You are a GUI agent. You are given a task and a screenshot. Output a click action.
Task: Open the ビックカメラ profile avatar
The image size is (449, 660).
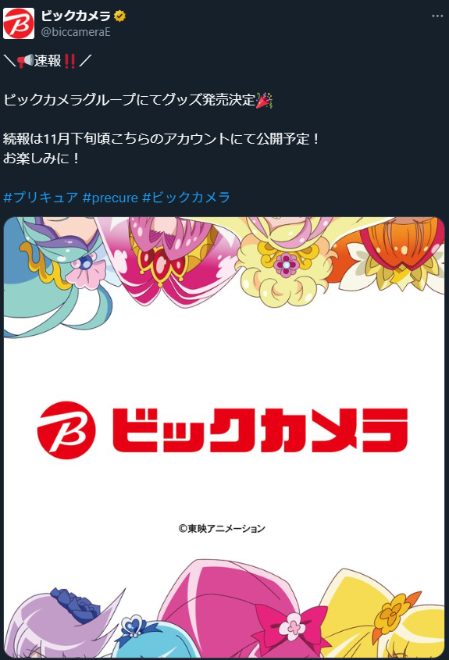(x=19, y=23)
